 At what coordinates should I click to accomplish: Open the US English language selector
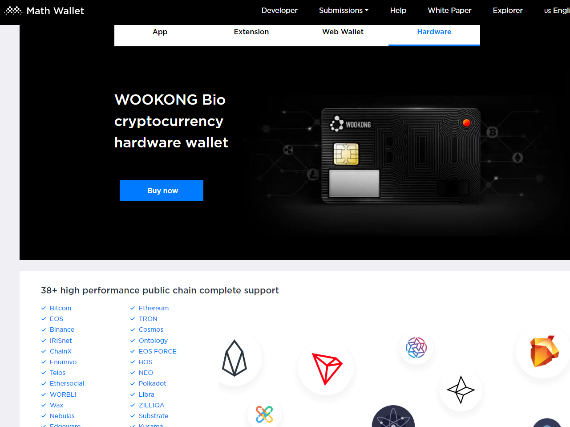click(x=557, y=10)
